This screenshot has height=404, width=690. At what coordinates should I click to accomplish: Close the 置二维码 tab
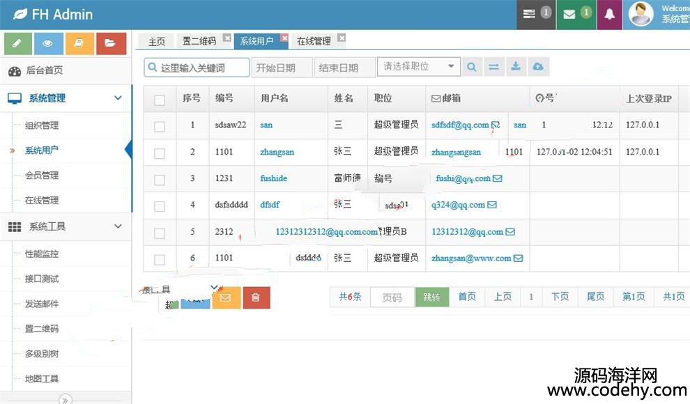227,38
